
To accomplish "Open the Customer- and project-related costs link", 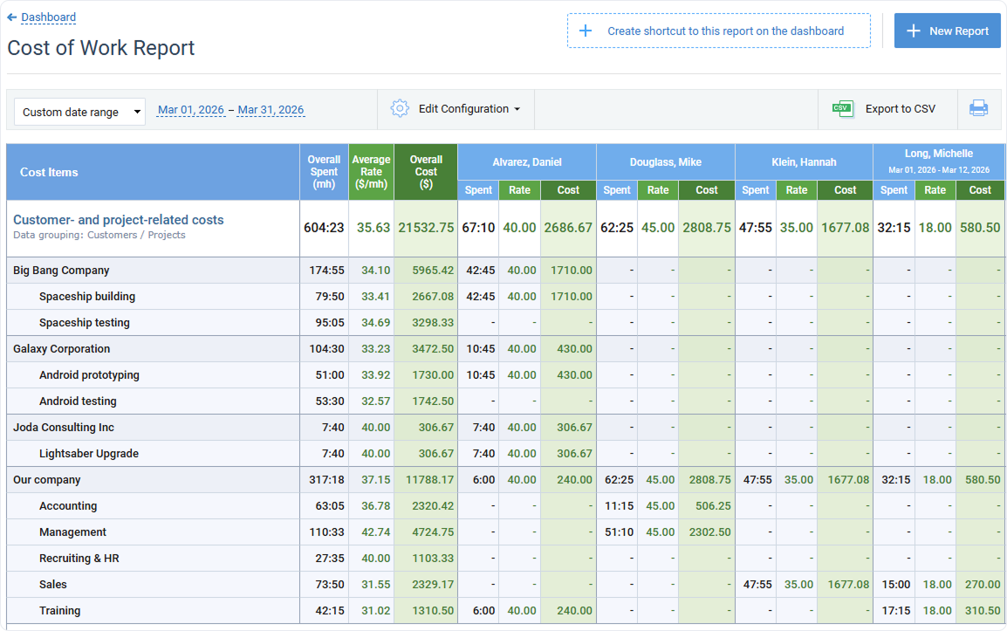I will click(x=118, y=220).
